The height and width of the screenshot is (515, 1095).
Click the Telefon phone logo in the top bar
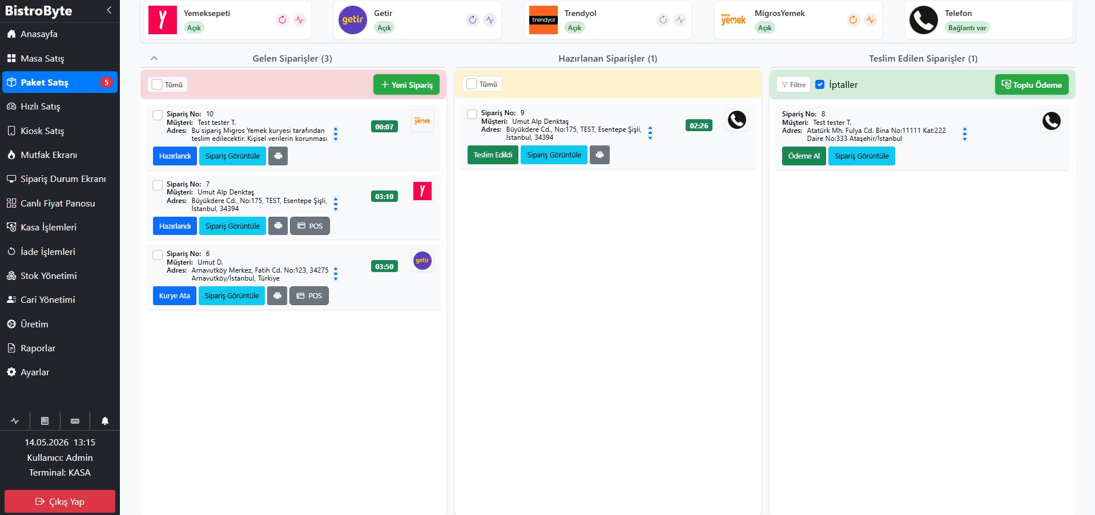924,20
